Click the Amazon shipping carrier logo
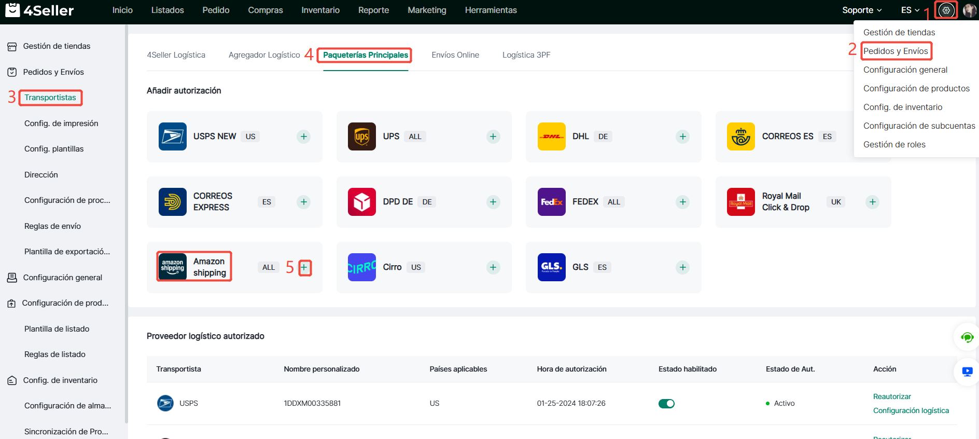Screen dimensions: 979x439 (x=173, y=267)
